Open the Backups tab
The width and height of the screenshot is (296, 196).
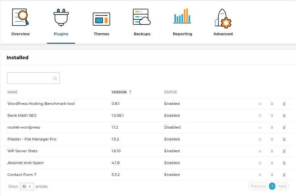pyautogui.click(x=142, y=22)
